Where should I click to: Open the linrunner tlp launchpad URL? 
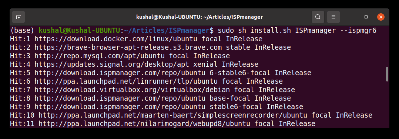click(127, 81)
